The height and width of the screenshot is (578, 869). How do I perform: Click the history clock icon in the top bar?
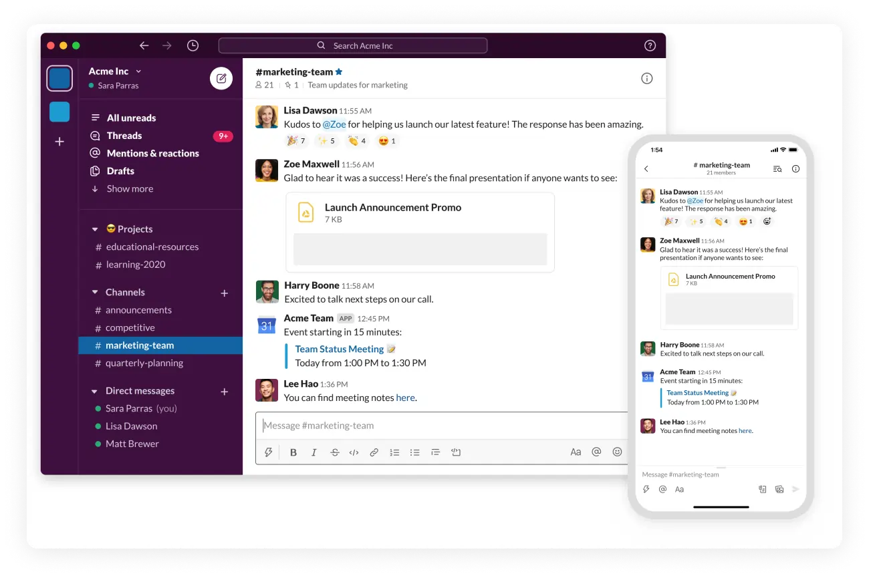(193, 45)
